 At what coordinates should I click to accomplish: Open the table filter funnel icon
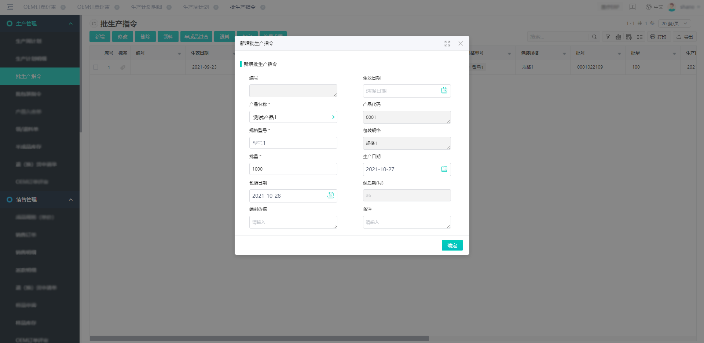coord(608,37)
